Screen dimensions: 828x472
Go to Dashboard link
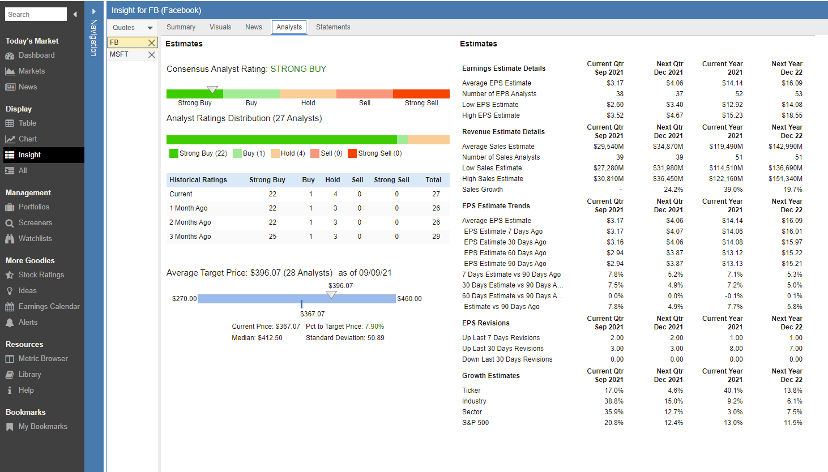(x=37, y=55)
